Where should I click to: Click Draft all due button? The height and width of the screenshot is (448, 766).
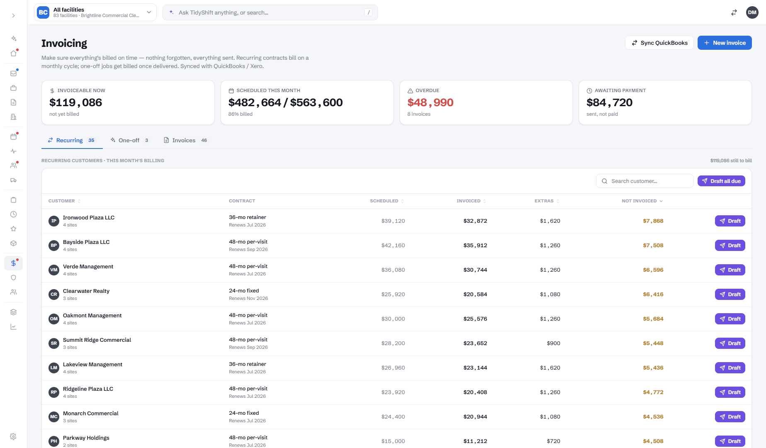coord(721,181)
